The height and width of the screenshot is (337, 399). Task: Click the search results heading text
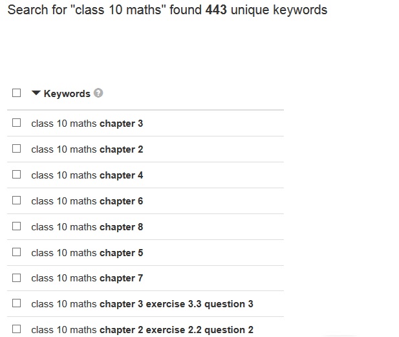[167, 10]
